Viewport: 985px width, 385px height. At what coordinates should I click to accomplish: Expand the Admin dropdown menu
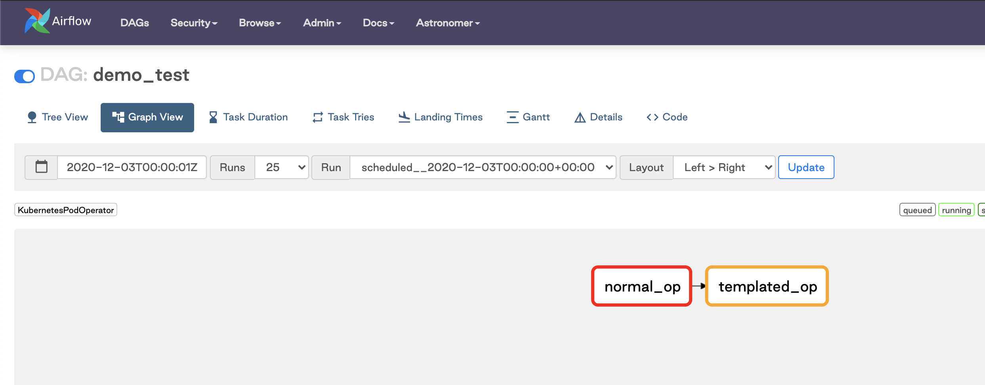322,23
